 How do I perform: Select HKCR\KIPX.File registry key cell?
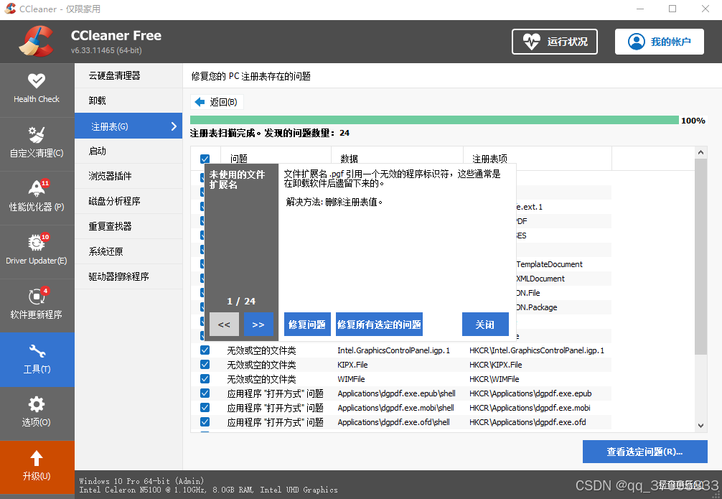[x=495, y=365]
